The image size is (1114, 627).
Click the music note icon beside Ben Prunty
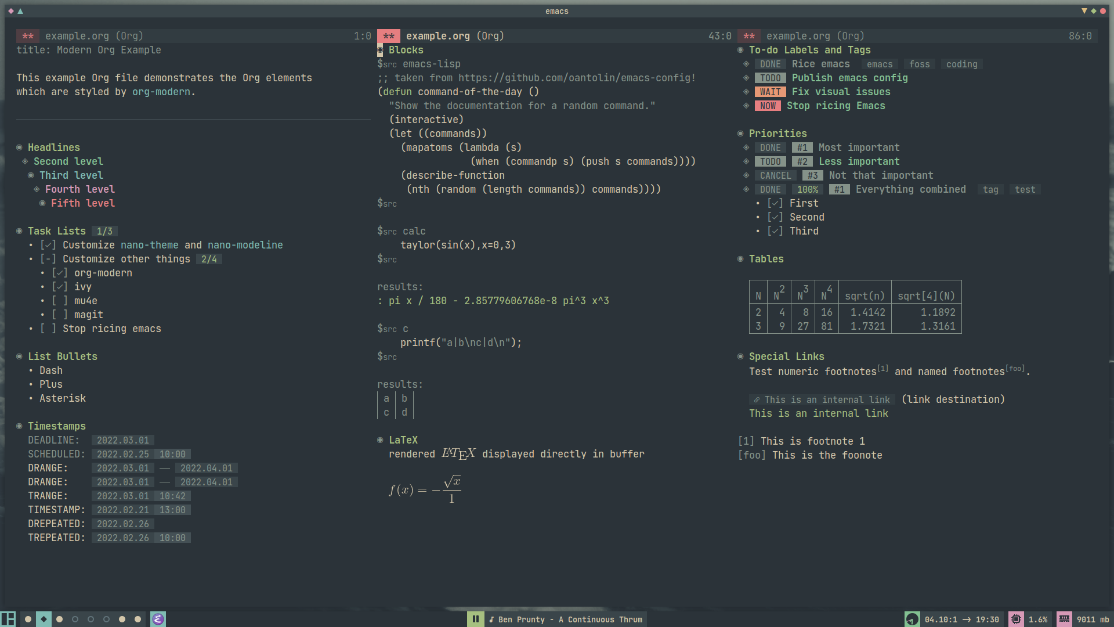coord(491,619)
